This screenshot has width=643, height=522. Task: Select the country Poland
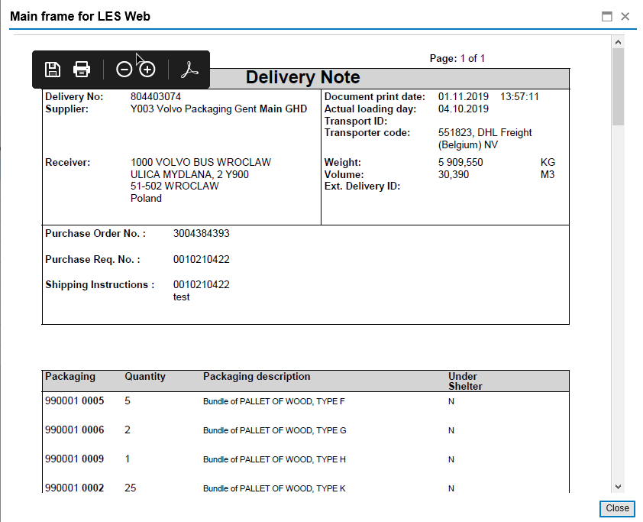[x=146, y=198]
